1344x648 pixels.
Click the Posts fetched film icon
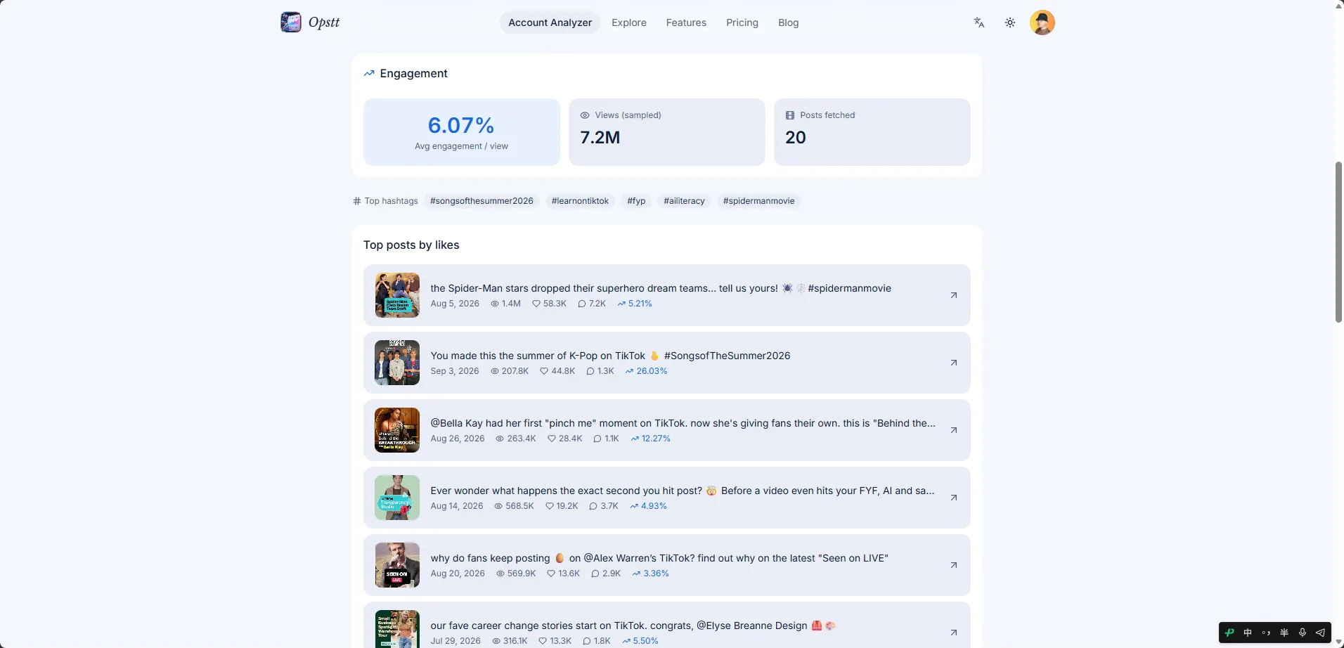[x=789, y=115]
